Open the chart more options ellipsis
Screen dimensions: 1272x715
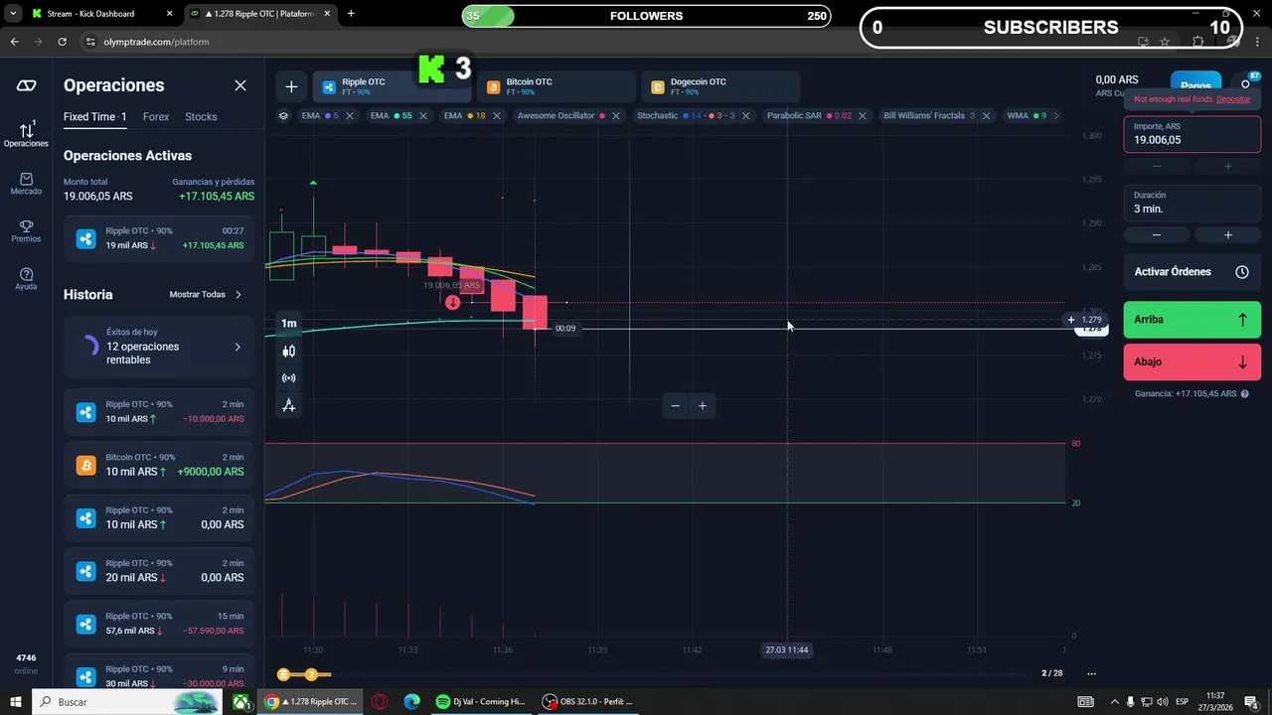coord(1091,673)
